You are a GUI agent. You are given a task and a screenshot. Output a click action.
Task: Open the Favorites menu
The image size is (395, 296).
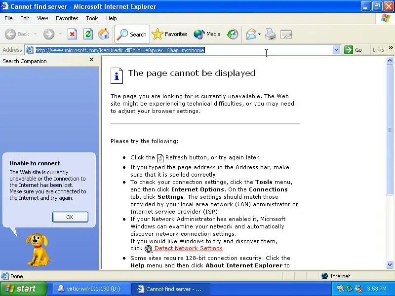point(67,18)
